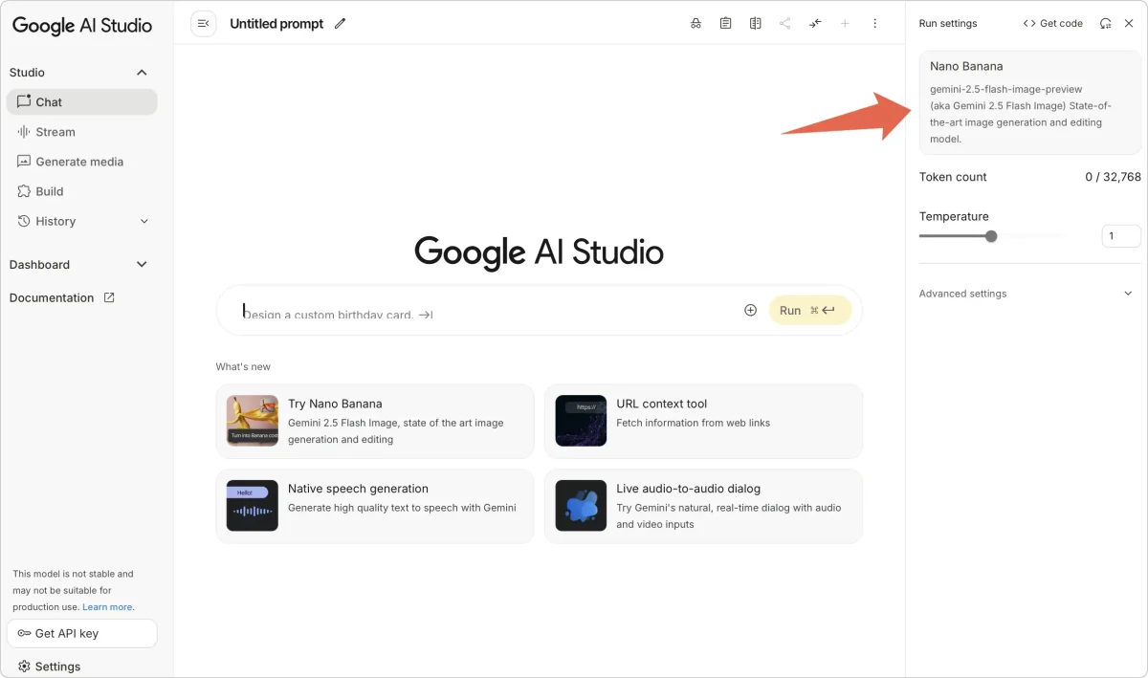Reset run settings to default icon
Image resolution: width=1148 pixels, height=678 pixels.
tap(1106, 23)
